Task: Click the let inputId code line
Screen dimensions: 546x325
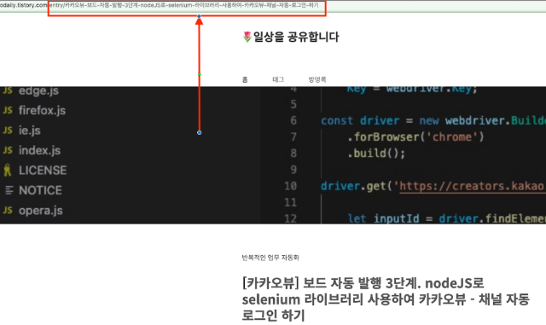Action: pos(447,218)
